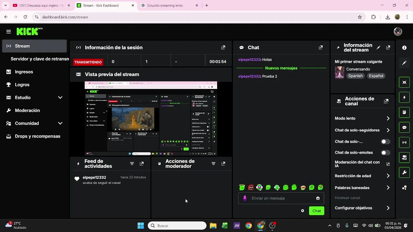Insert the angry red emote
Screen dimensions: 413x232
[x=251, y=187]
